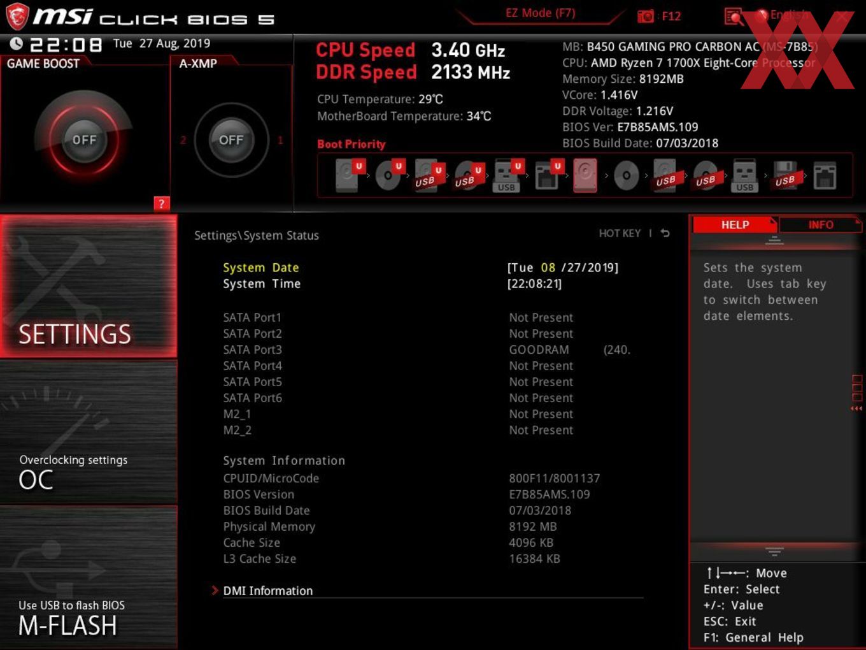Select the legacy USB key boot icon
866x650 pixels.
[744, 175]
